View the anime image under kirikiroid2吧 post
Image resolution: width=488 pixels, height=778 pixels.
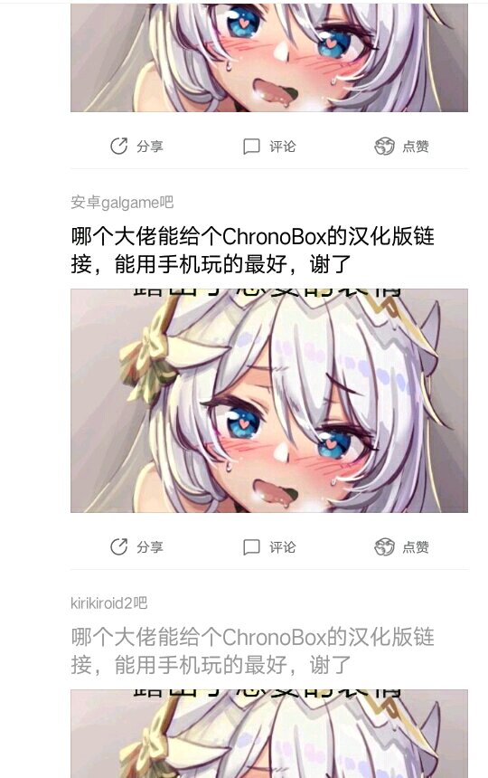tap(269, 734)
